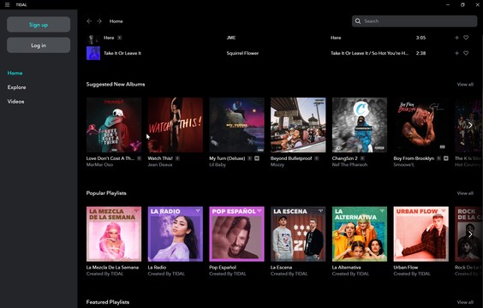Viewport: 483px width, 308px height.
Task: Click the Log in button
Action: (39, 45)
